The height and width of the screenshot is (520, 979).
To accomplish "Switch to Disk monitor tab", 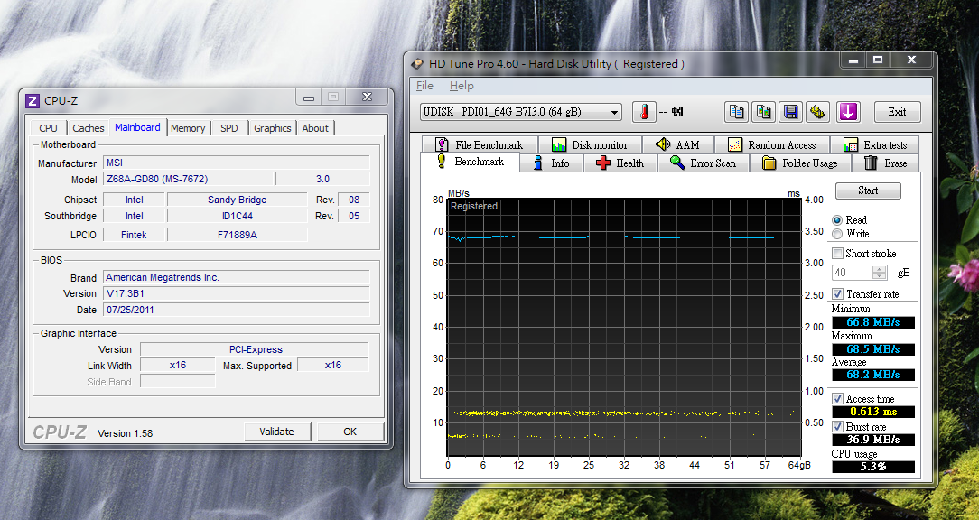I will coord(590,144).
